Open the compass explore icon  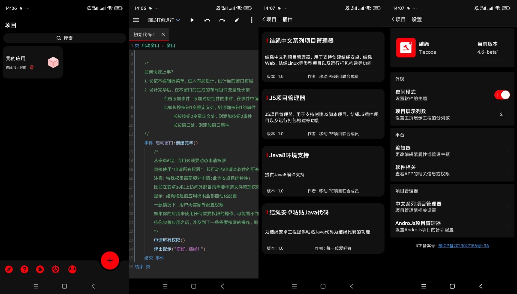tap(9, 269)
